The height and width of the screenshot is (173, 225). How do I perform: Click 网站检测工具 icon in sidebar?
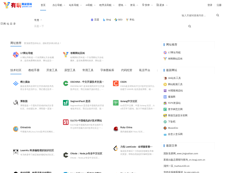[x=165, y=84]
